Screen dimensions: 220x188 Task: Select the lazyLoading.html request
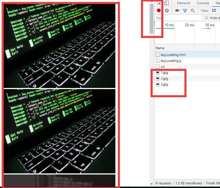[173, 55]
